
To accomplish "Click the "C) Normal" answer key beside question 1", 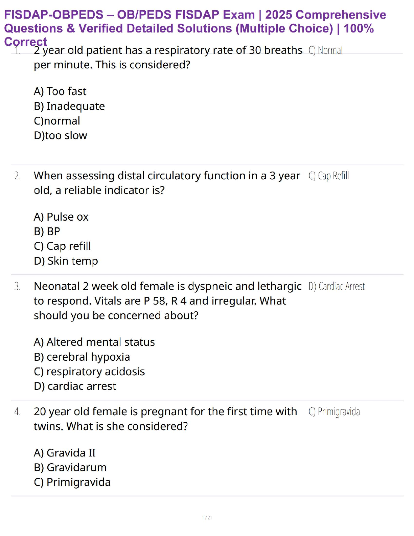I will 325,50.
